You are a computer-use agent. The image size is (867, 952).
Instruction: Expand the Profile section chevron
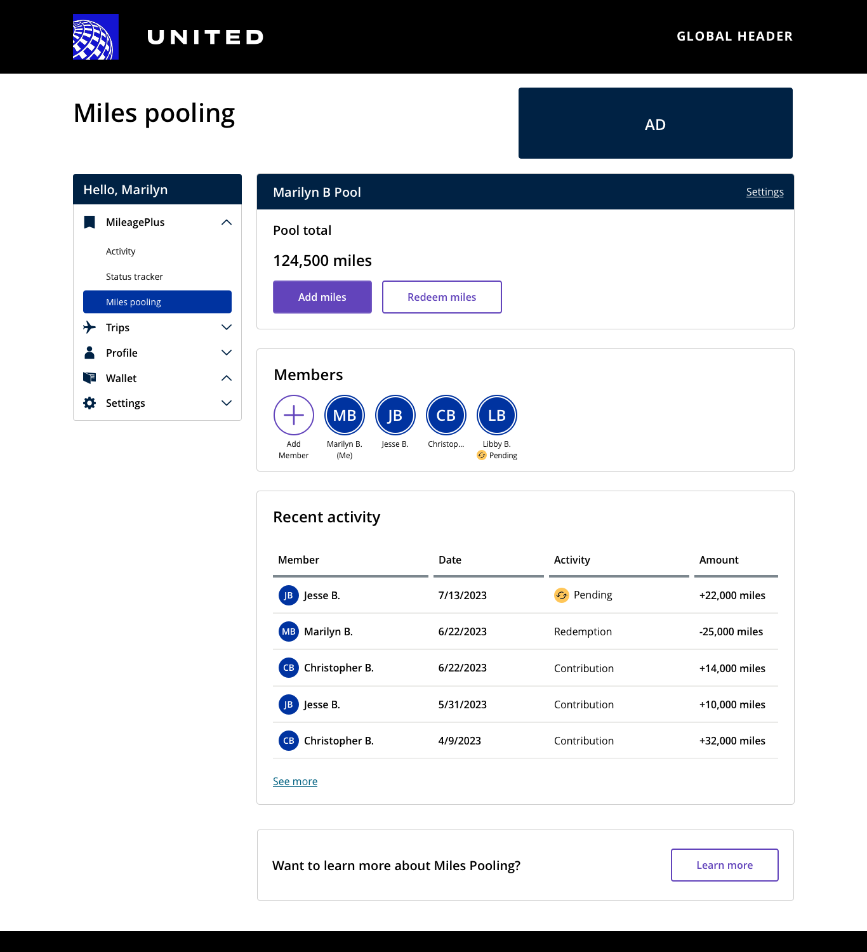(227, 353)
